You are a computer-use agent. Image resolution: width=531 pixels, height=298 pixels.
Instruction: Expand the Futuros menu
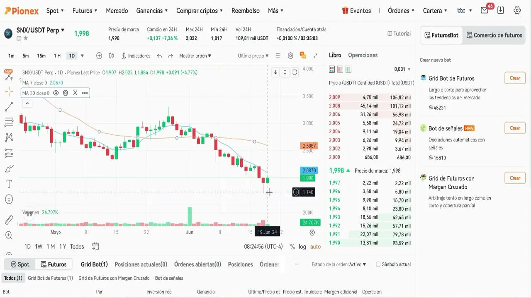tap(85, 11)
